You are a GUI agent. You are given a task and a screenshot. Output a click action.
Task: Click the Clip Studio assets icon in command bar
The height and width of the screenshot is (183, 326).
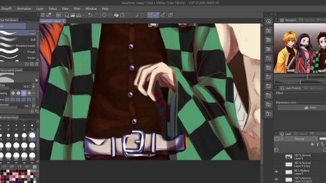[170, 15]
